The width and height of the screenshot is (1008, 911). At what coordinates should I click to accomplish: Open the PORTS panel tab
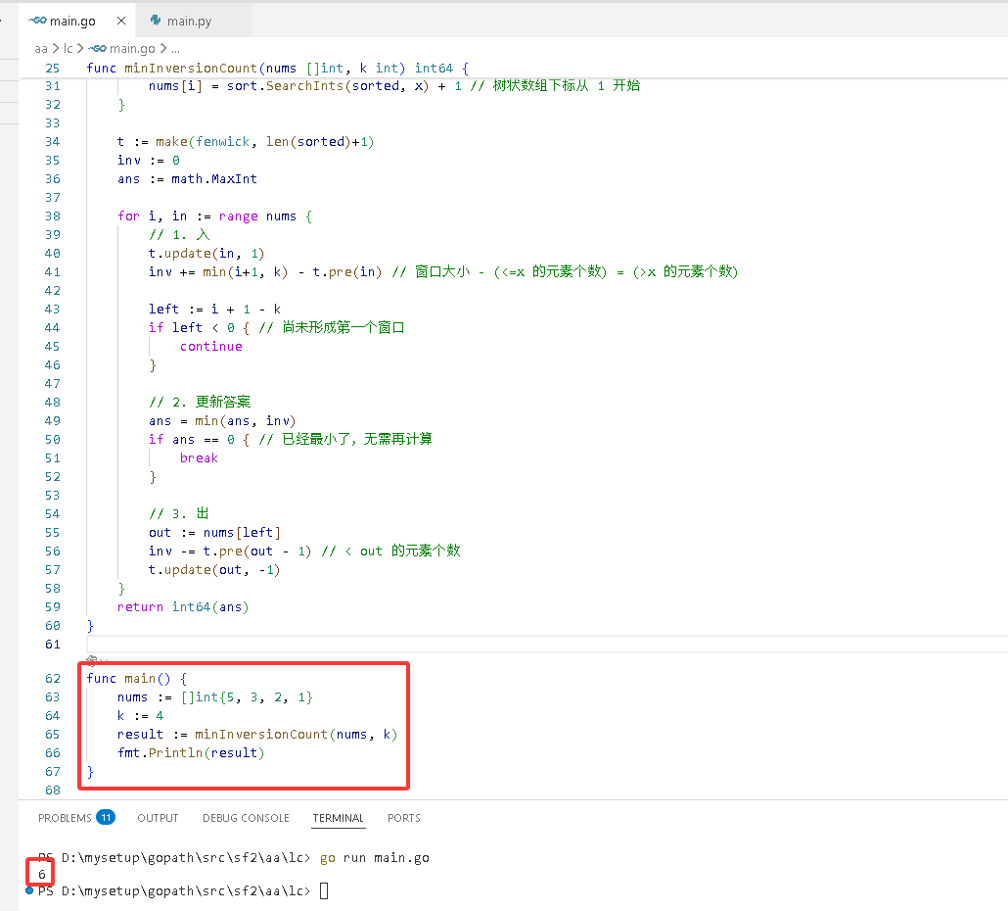click(404, 818)
